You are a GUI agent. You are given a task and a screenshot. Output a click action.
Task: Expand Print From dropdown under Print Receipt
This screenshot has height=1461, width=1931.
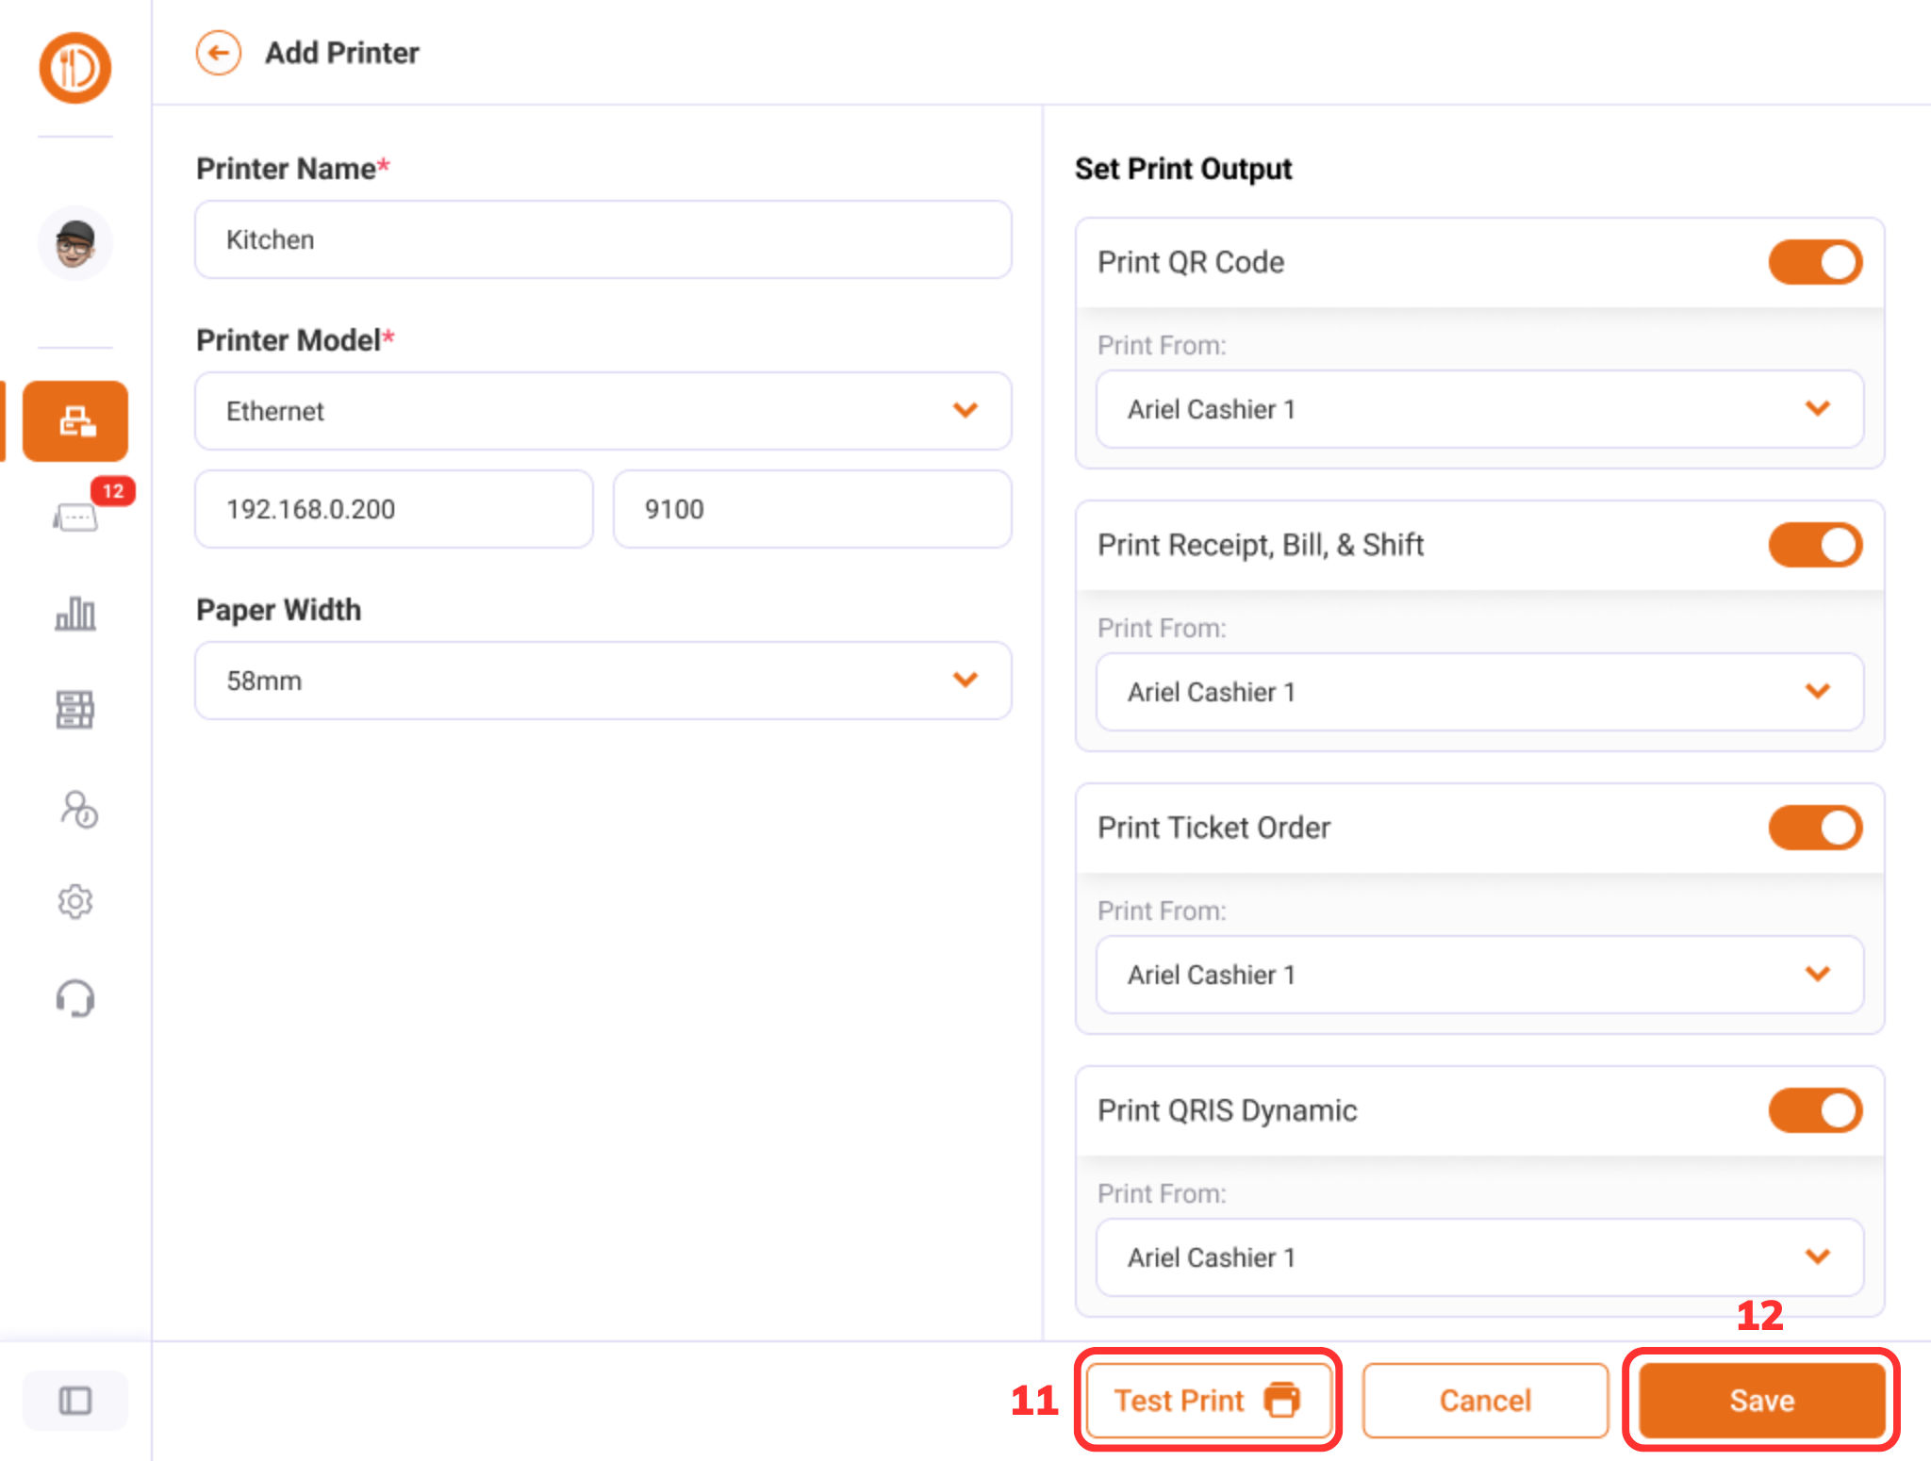pyautogui.click(x=1479, y=692)
